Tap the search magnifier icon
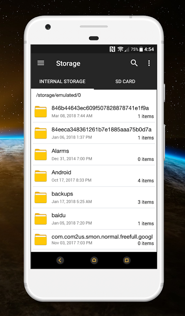This screenshot has width=185, height=316. (x=134, y=63)
